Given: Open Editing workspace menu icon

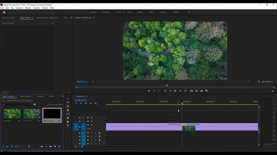Looking at the screenshot, I should [x=123, y=12].
